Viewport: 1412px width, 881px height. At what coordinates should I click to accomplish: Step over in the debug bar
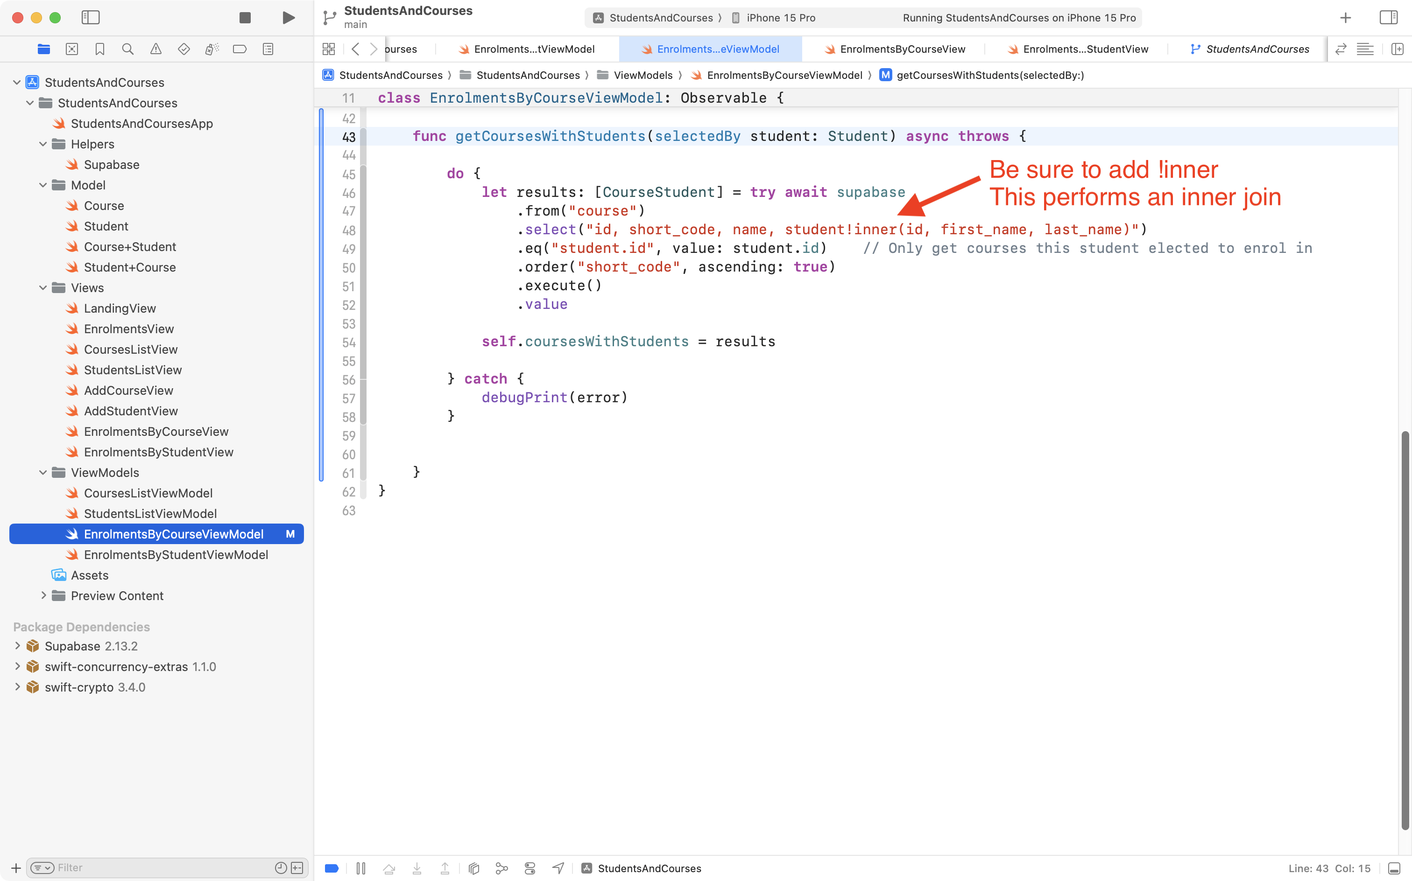(389, 868)
